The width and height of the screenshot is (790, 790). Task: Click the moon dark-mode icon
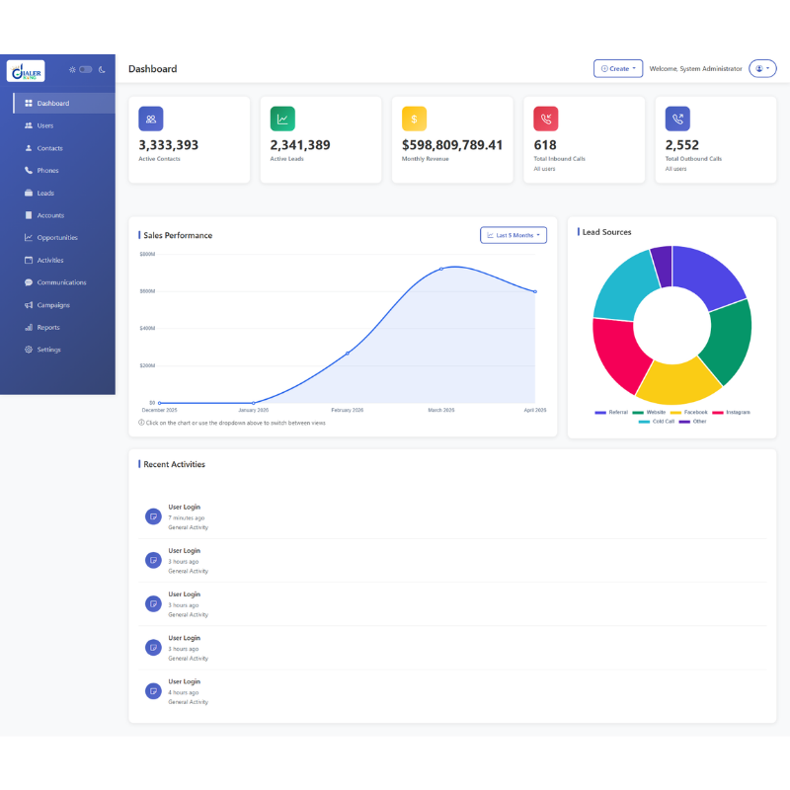(x=102, y=69)
